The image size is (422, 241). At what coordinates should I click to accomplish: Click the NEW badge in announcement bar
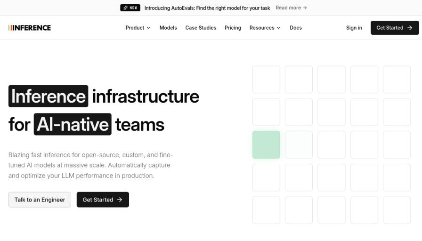pos(130,8)
